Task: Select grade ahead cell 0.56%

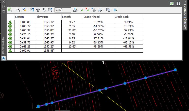Action: (x=98, y=34)
